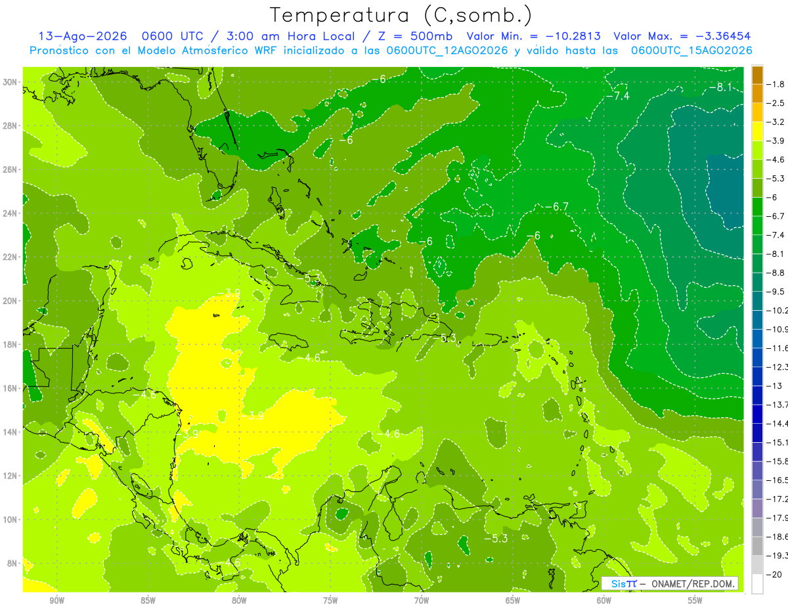Pick the brown swatch above -1.8 in legend
Screen dimensions: 788x609
757,75
